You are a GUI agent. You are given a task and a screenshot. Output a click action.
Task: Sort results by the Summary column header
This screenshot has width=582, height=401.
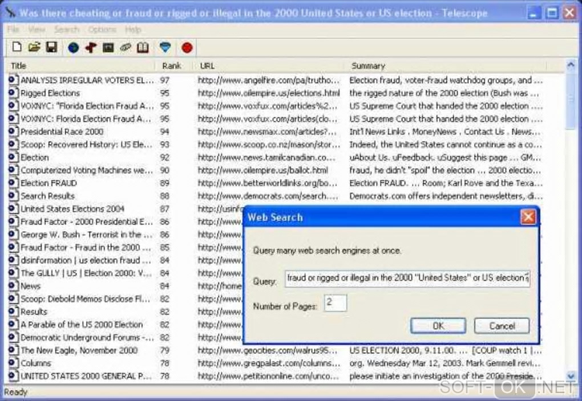click(x=446, y=66)
